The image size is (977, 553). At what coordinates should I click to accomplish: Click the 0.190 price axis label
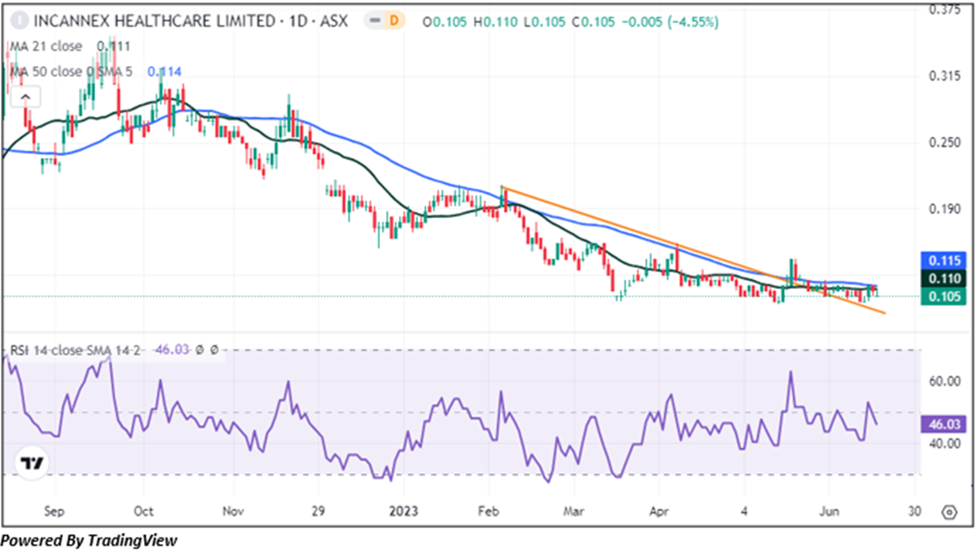(x=945, y=209)
